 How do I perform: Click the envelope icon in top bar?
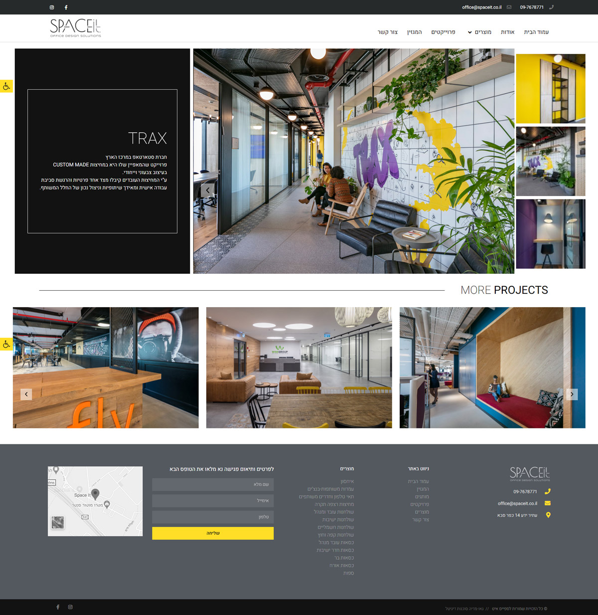(509, 7)
